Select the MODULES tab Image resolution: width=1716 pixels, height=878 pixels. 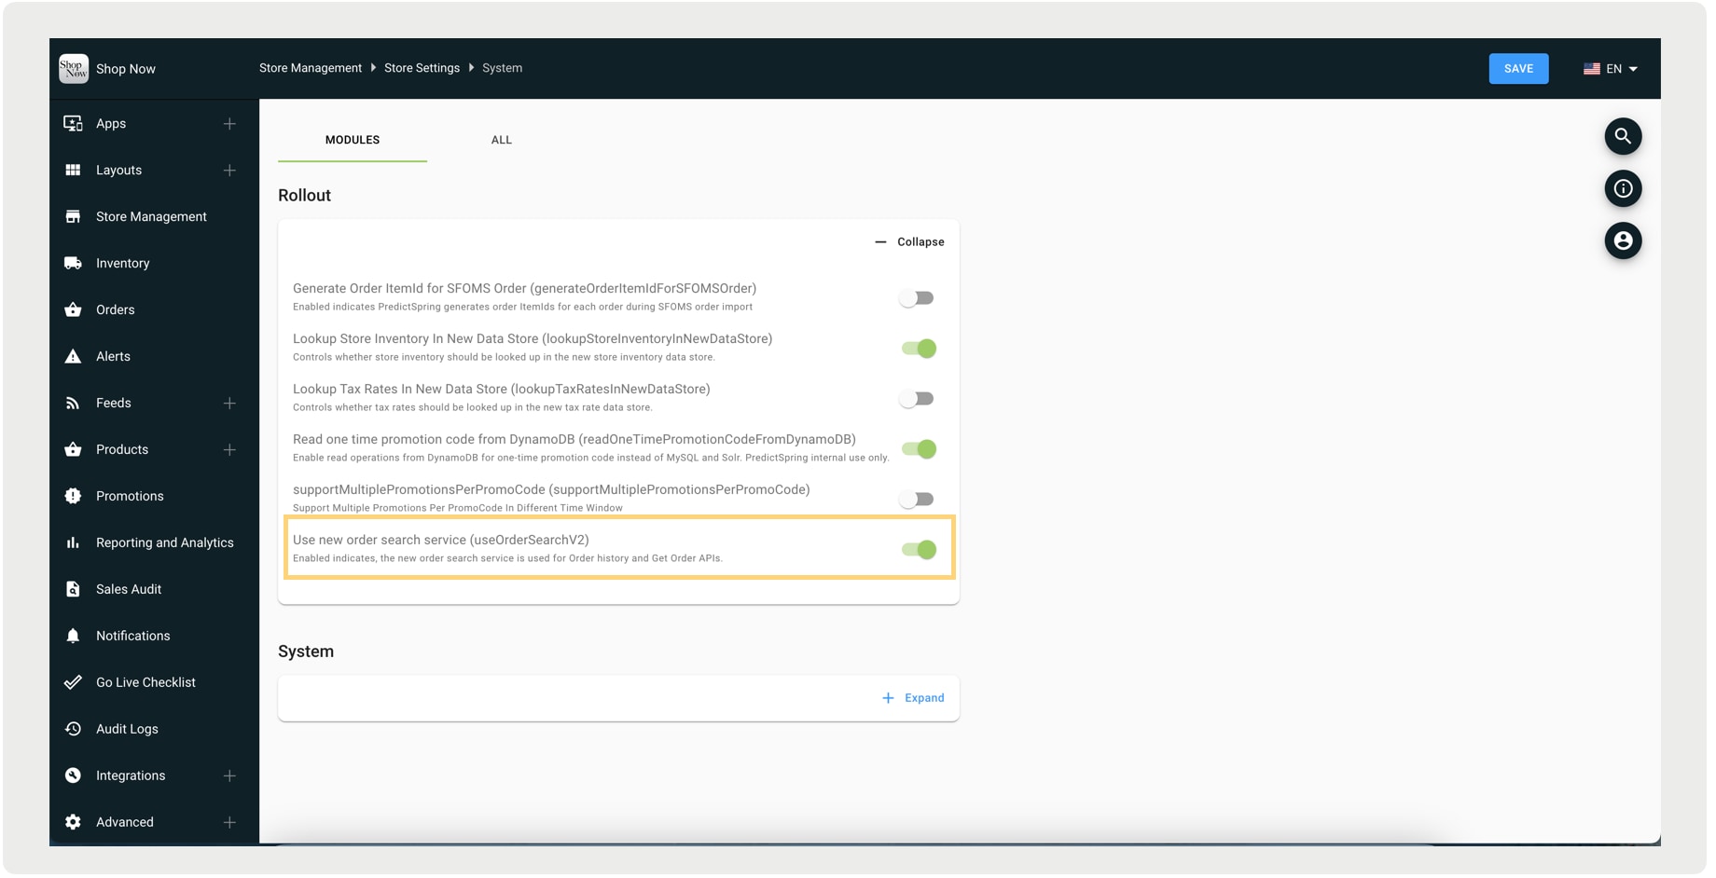(352, 140)
